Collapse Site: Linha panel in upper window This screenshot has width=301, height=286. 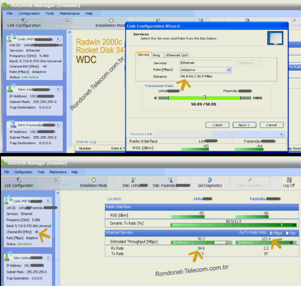point(58,89)
